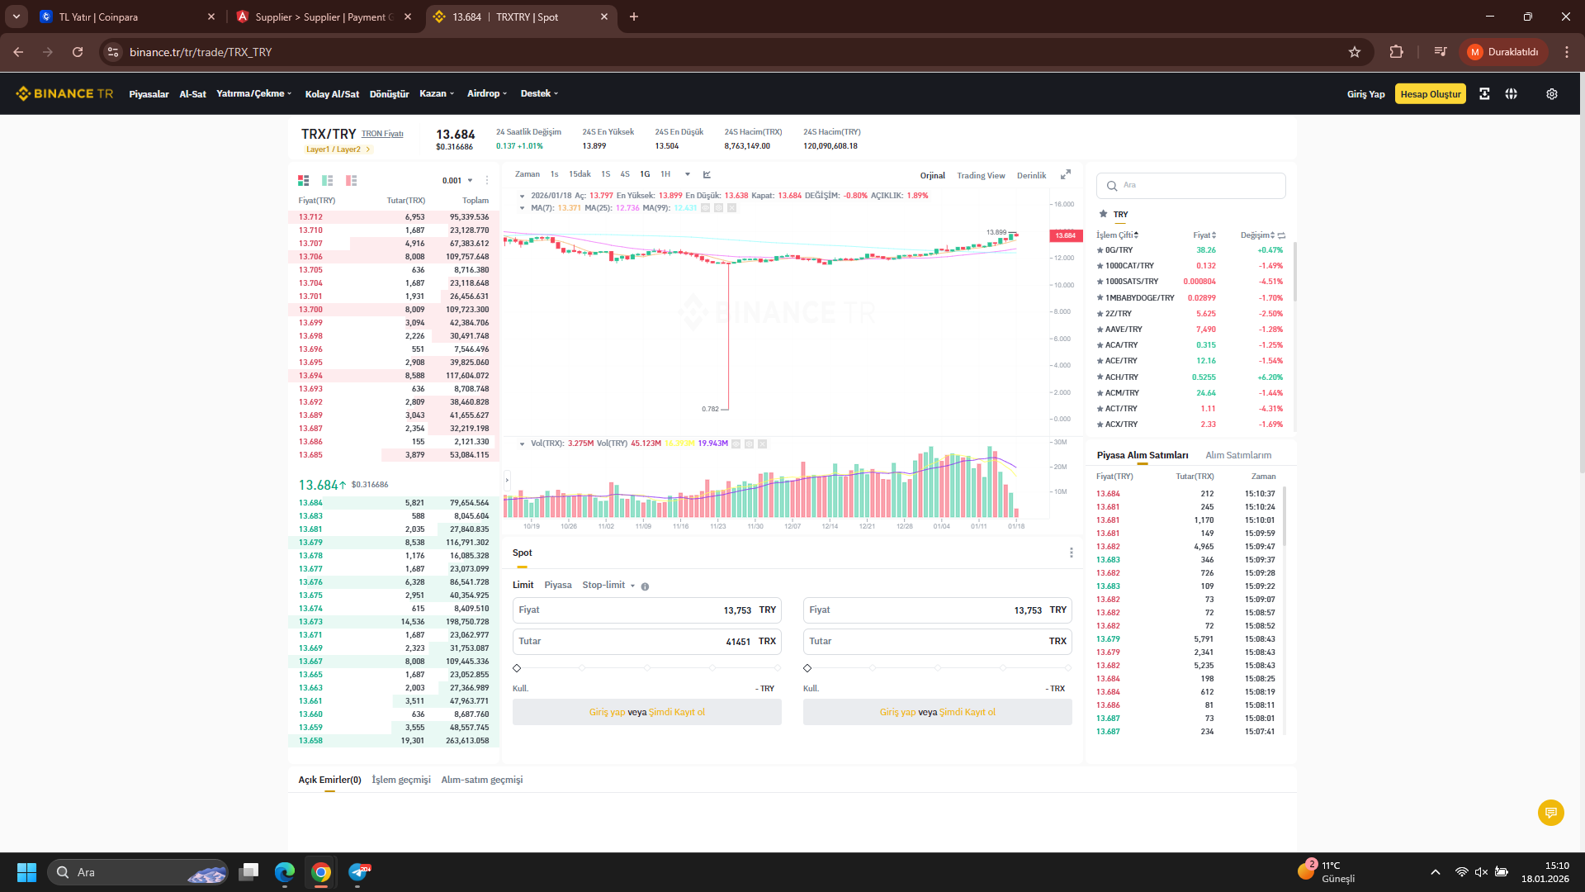Image resolution: width=1585 pixels, height=892 pixels.
Task: Open Microsoft Edge from the taskbar
Action: click(x=285, y=872)
